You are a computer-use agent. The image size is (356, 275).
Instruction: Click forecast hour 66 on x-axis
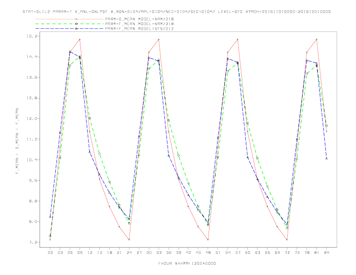[267, 253]
